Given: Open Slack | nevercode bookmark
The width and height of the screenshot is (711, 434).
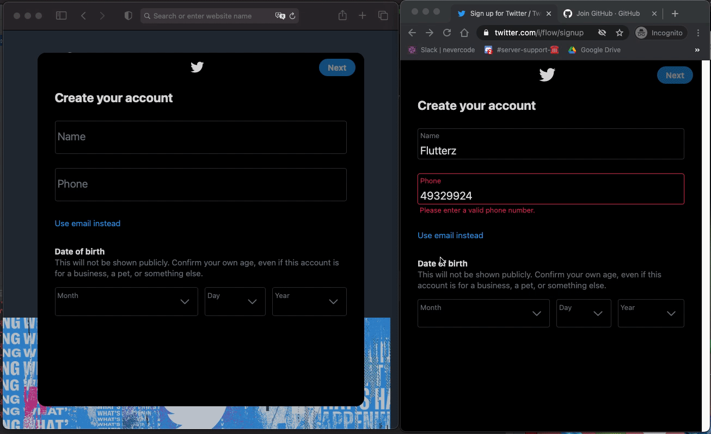Looking at the screenshot, I should [x=442, y=49].
